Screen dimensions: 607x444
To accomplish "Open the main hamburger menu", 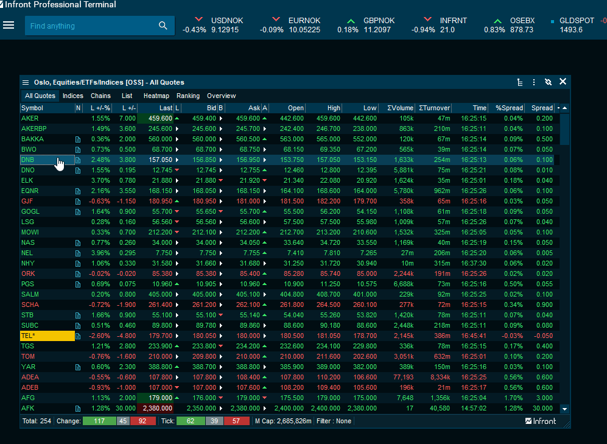I will click(9, 26).
